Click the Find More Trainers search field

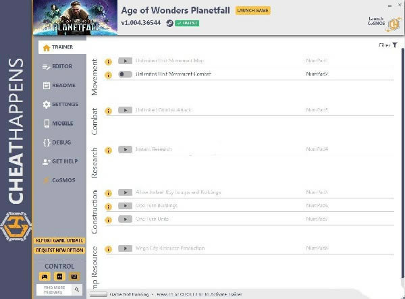click(x=54, y=290)
